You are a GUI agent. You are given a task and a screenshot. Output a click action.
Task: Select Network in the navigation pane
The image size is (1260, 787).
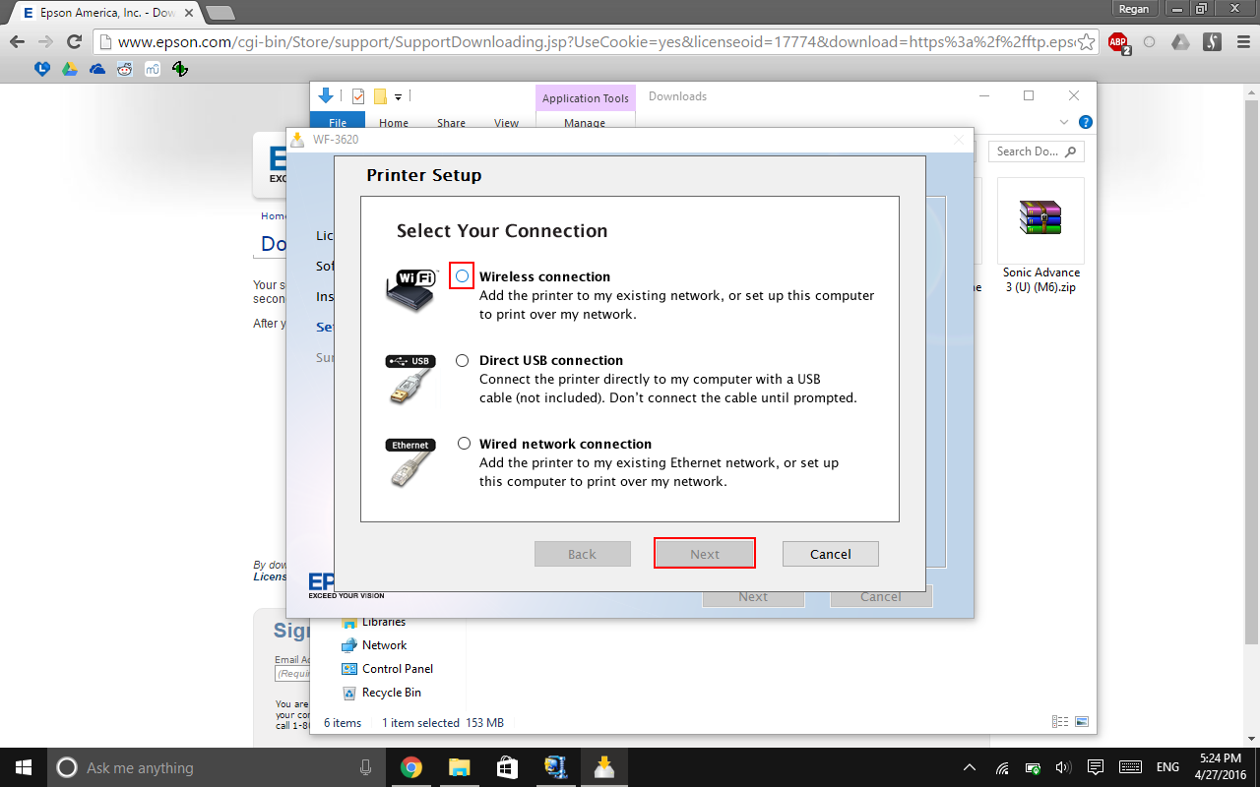384,645
